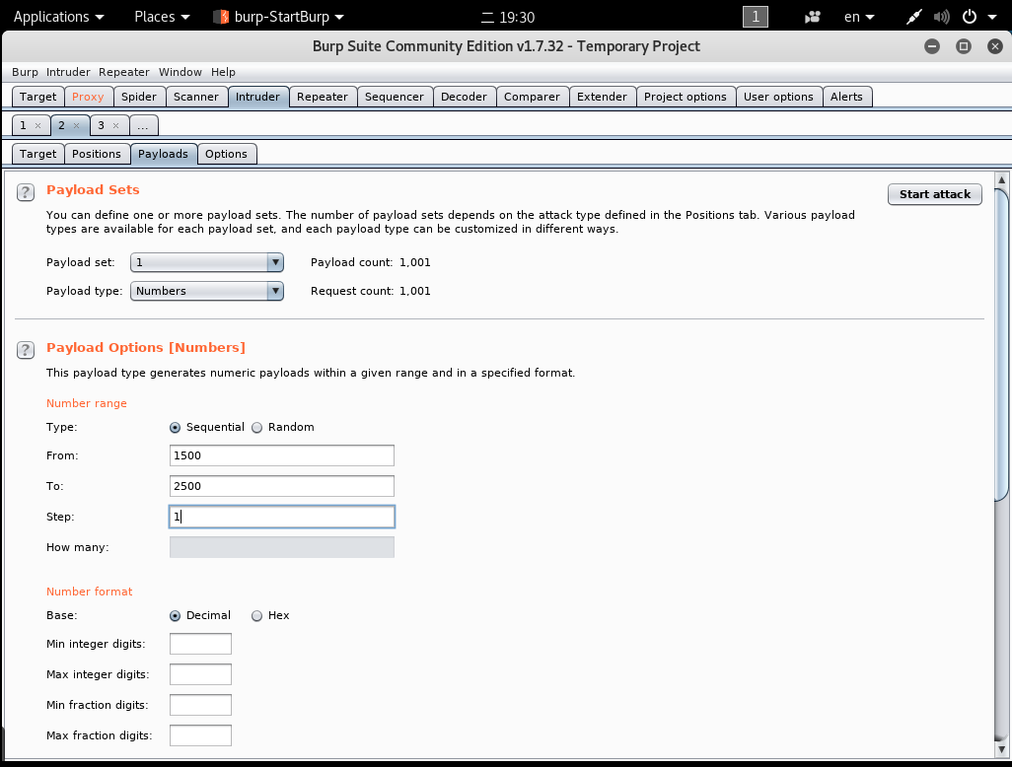Select Intruder attack tab 3
This screenshot has width=1012, height=767.
click(x=102, y=125)
